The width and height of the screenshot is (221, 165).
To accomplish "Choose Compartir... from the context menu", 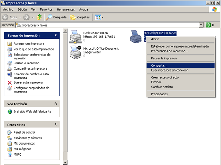I will pyautogui.click(x=159, y=65).
